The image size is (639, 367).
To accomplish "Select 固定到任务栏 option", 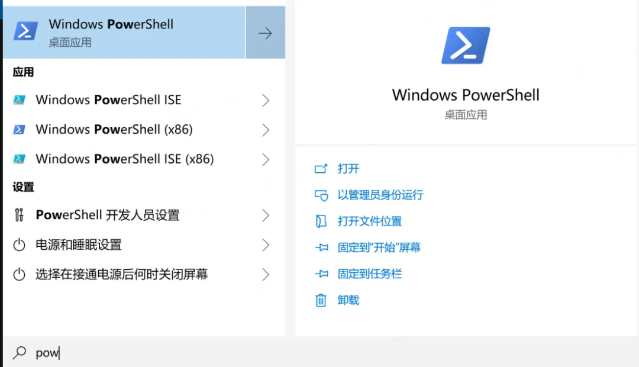I will pos(369,274).
